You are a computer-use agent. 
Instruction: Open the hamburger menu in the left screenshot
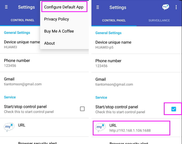coord(6,7)
